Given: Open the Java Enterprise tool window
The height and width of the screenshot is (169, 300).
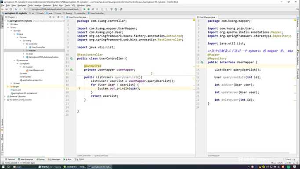Looking at the screenshot, I should pos(25,159).
